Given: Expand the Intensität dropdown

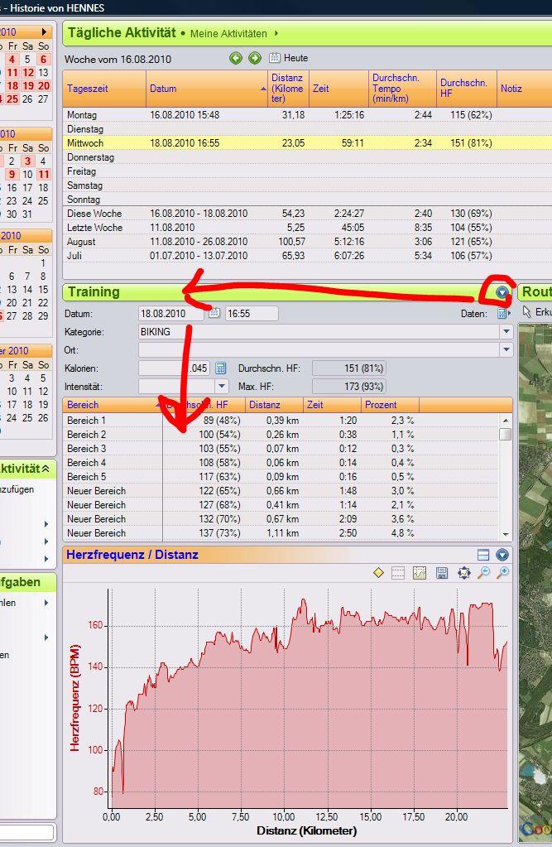Looking at the screenshot, I should 222,387.
